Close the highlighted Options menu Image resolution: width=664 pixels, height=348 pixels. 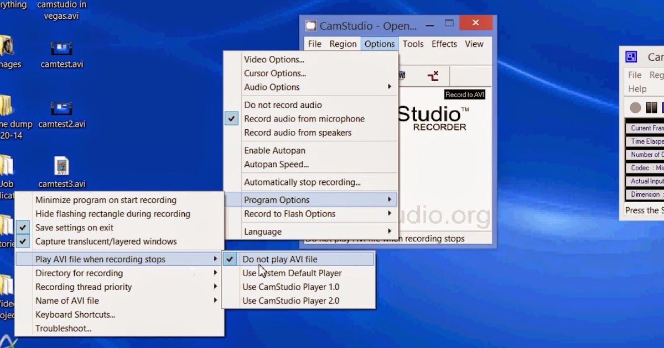coord(380,44)
